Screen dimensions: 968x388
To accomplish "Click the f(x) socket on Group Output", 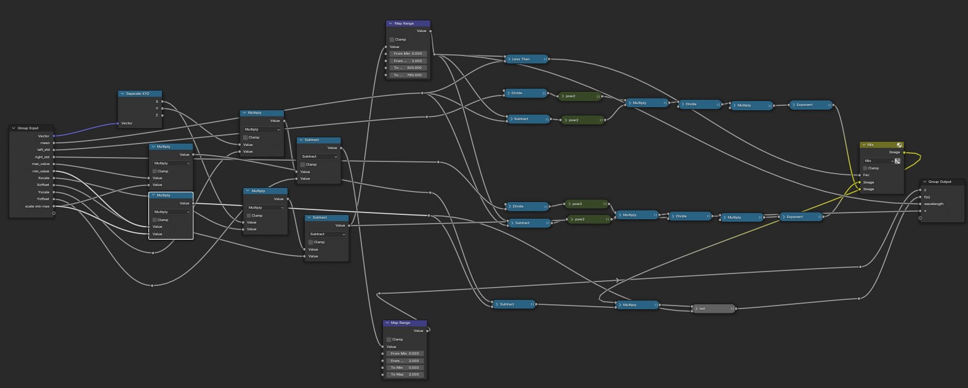I will point(921,197).
